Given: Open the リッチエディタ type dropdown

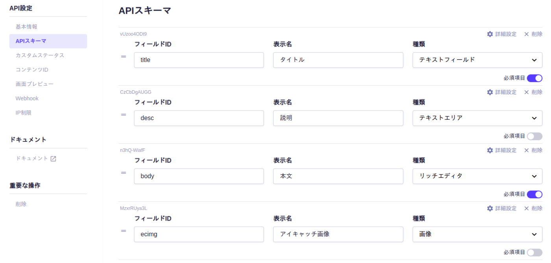Looking at the screenshot, I should click(477, 176).
